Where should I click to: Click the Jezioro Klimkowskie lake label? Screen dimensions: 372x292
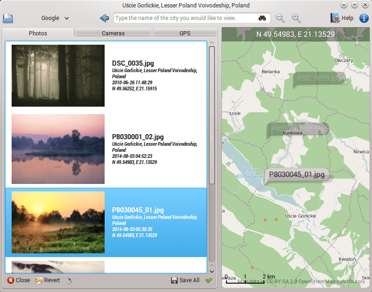pyautogui.click(x=250, y=173)
